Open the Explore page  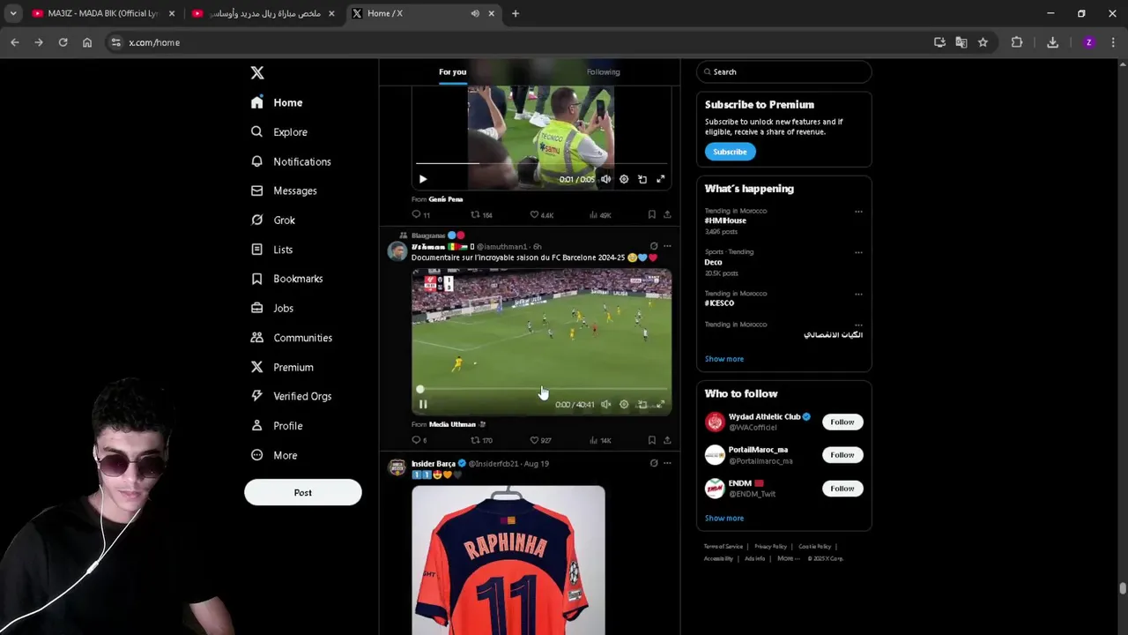coord(278,132)
